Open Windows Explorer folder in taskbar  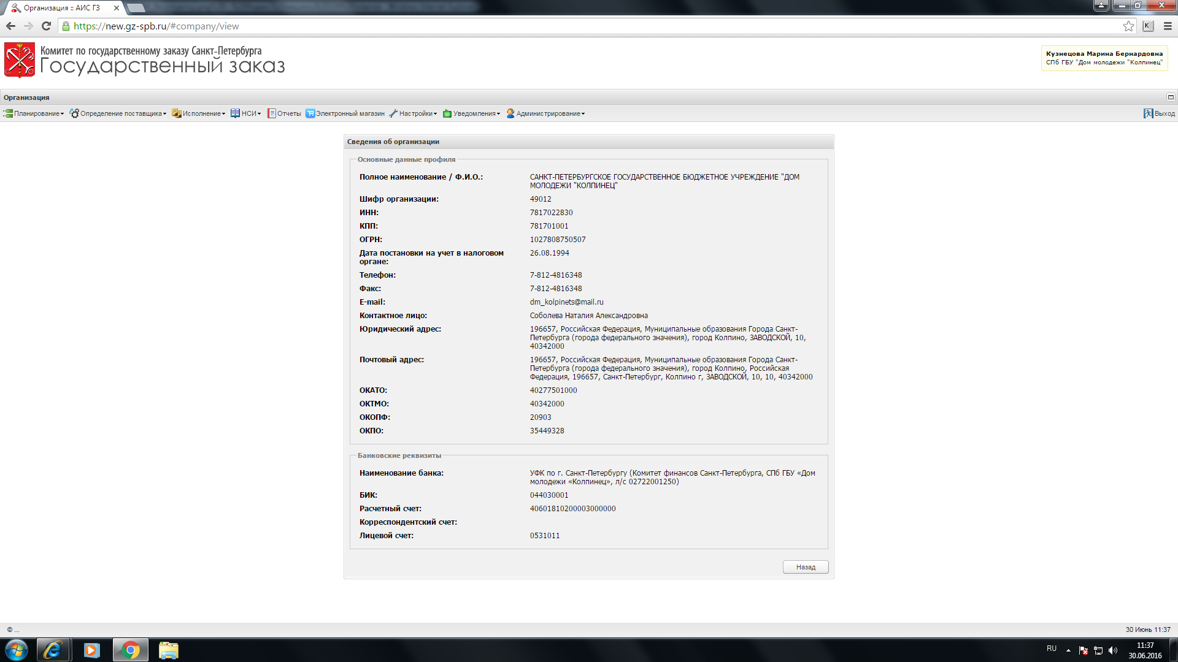pos(168,650)
